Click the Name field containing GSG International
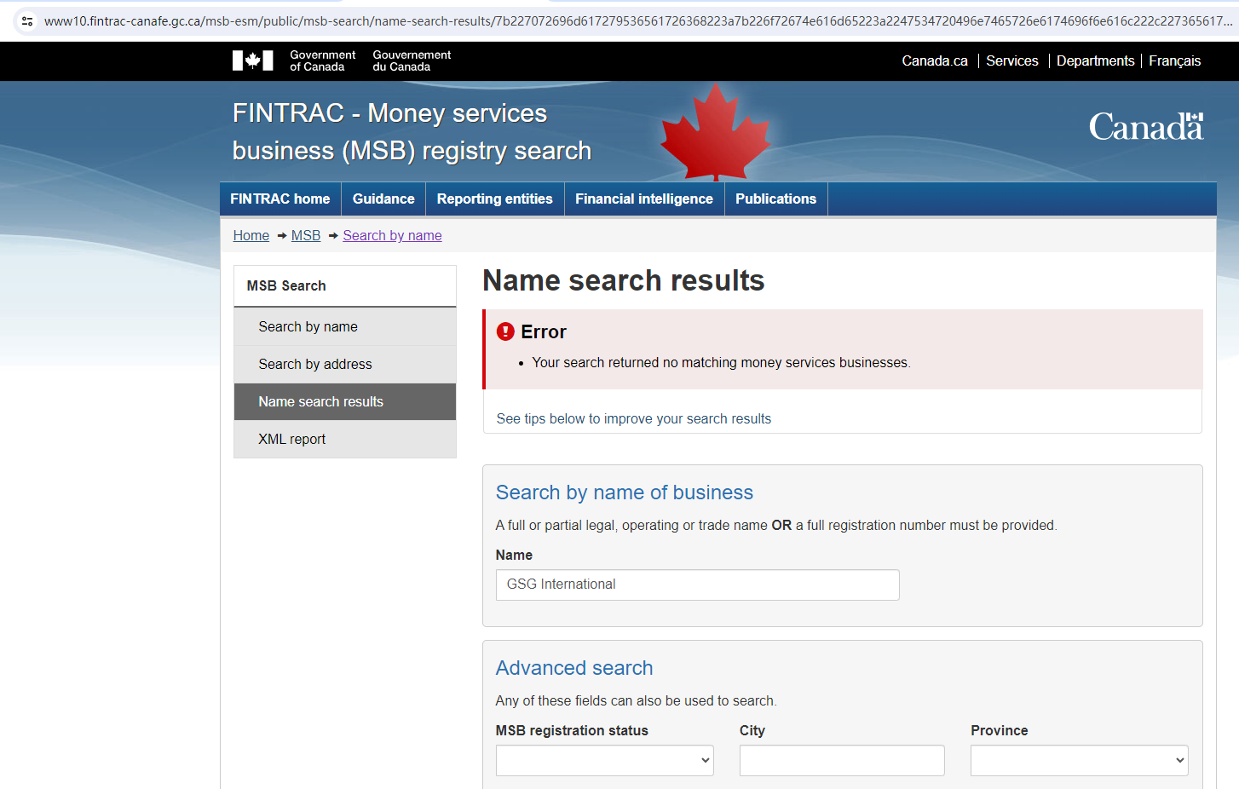Screen dimensions: 1239x789 point(697,585)
